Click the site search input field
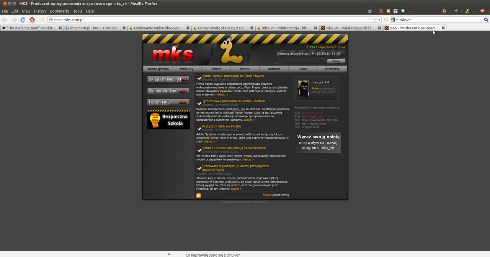Image resolution: width=490 pixels, height=257 pixels. pos(301,61)
